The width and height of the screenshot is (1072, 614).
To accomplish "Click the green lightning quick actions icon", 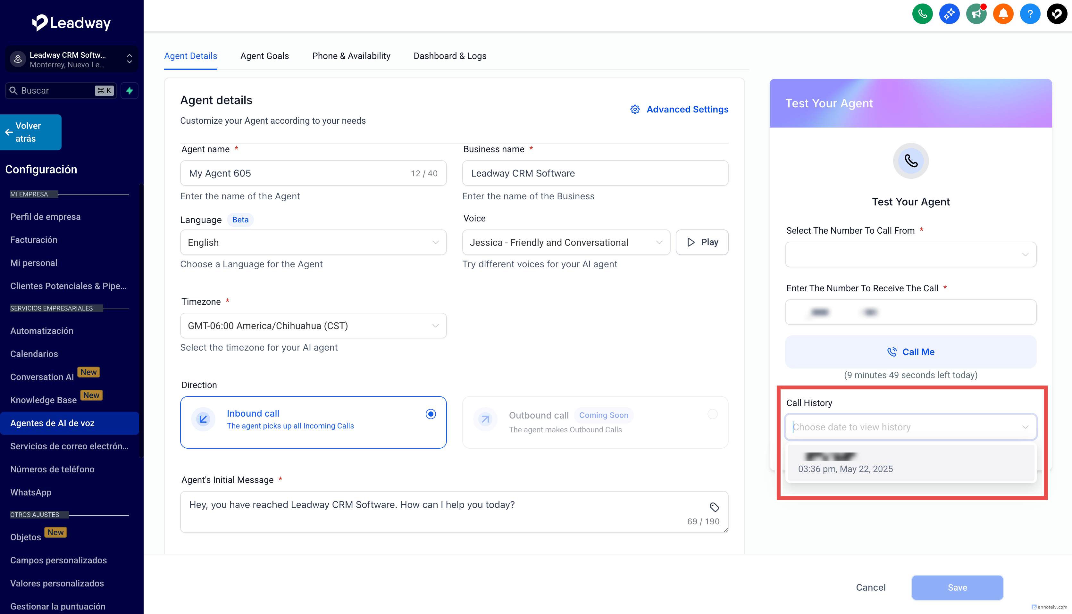I will [130, 91].
